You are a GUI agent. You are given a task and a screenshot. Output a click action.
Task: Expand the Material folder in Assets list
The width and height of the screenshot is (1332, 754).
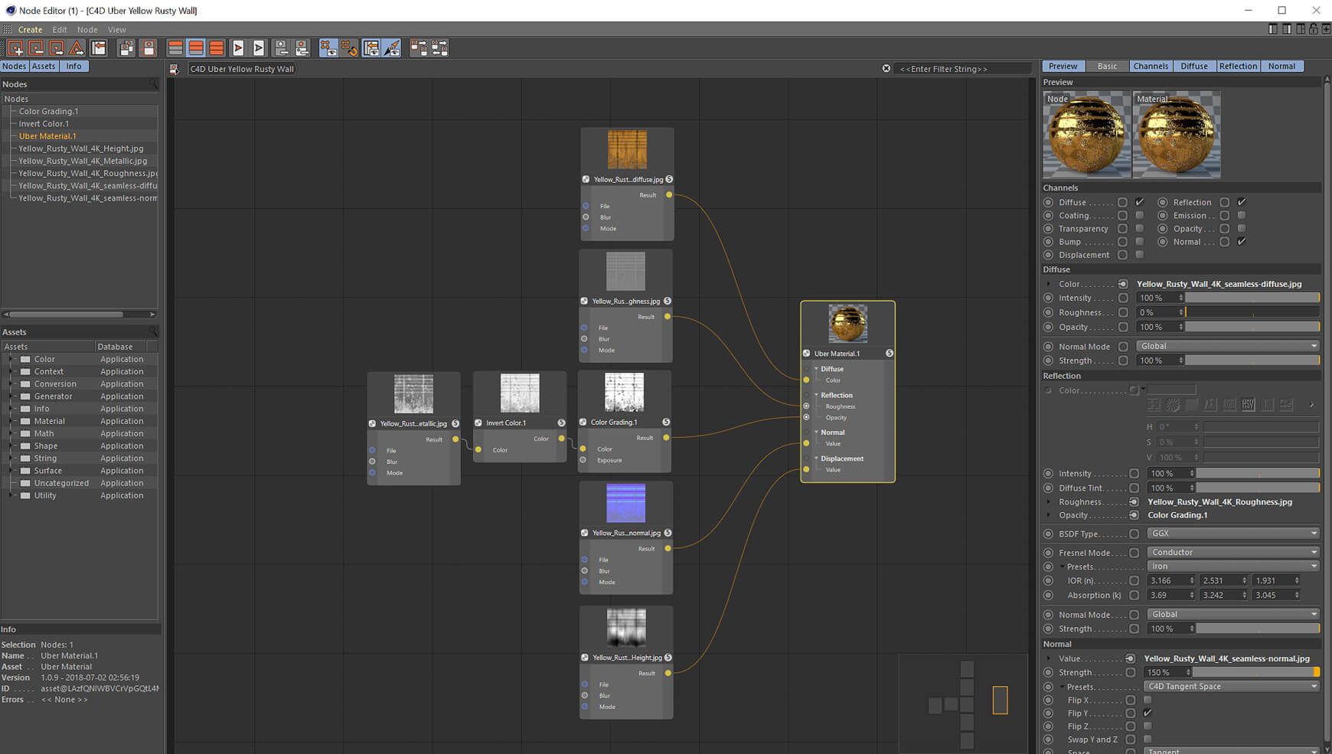(x=11, y=421)
